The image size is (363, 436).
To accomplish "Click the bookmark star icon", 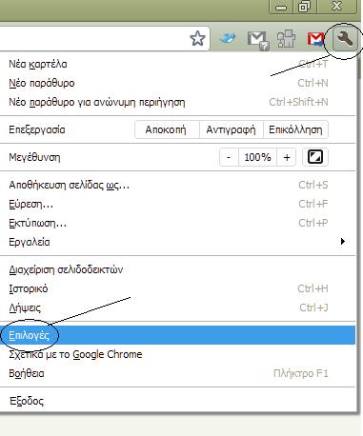I will (x=197, y=38).
